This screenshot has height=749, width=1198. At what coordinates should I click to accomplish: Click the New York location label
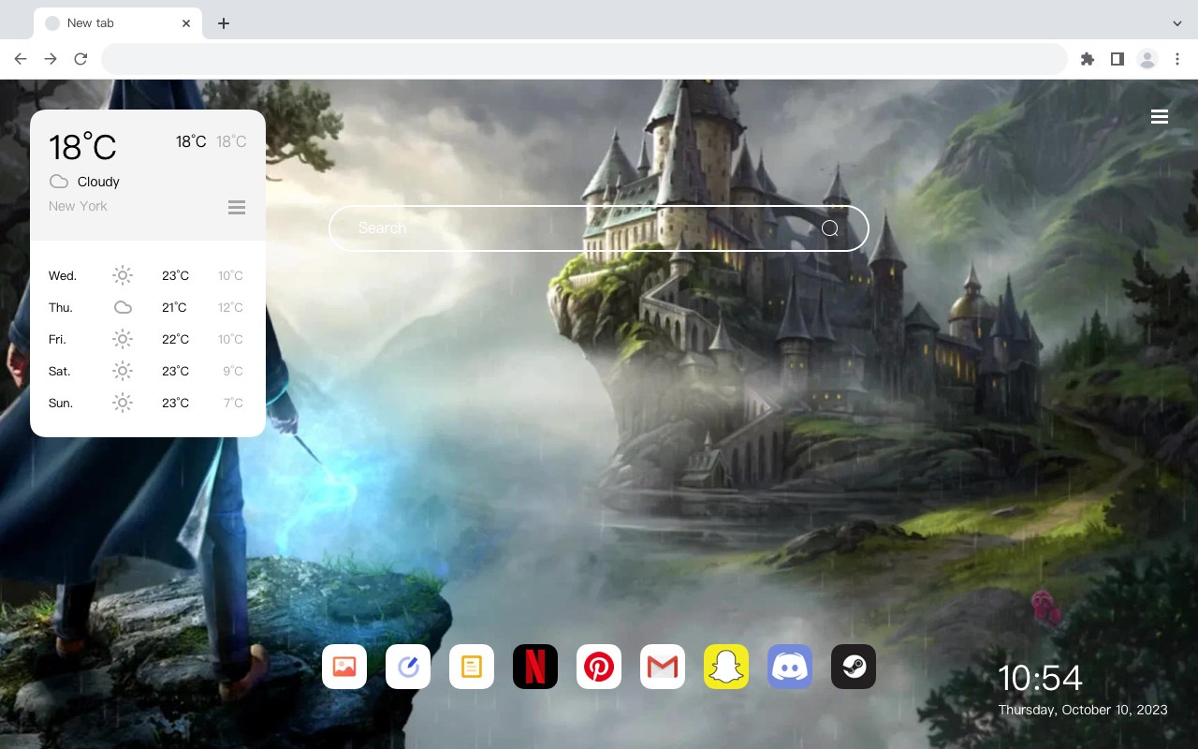pos(78,206)
